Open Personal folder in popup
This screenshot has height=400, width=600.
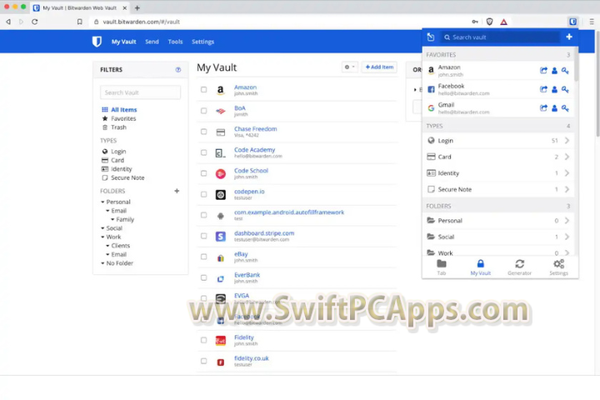tap(498, 221)
